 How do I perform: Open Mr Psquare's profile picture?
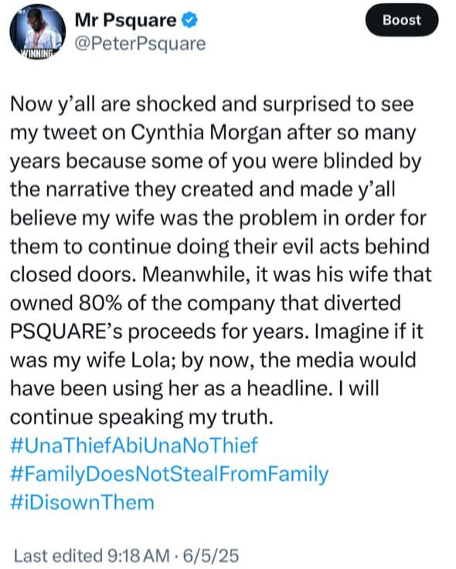point(38,32)
